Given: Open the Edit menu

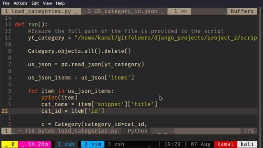Looking at the screenshot, I should tap(35, 3).
